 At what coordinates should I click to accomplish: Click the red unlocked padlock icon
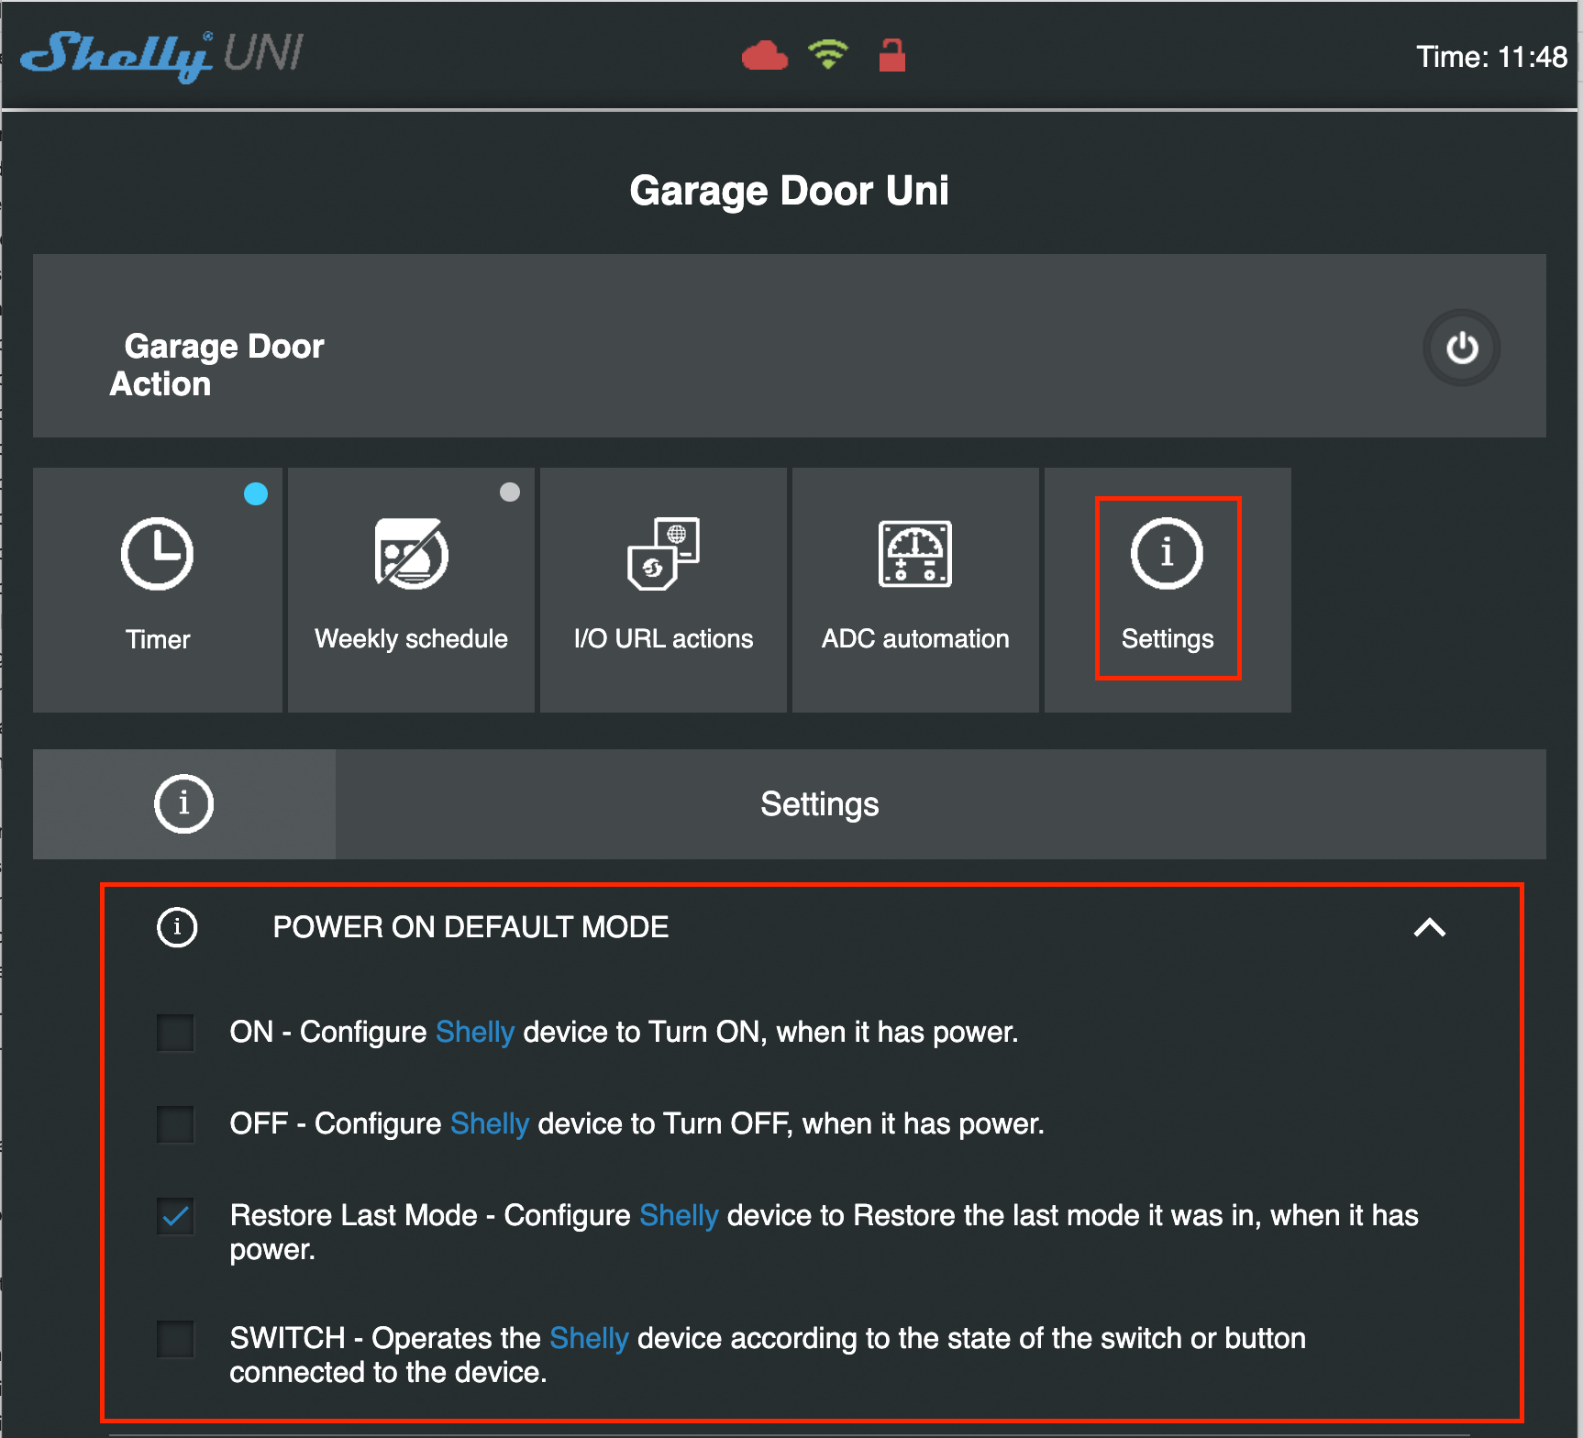point(891,55)
